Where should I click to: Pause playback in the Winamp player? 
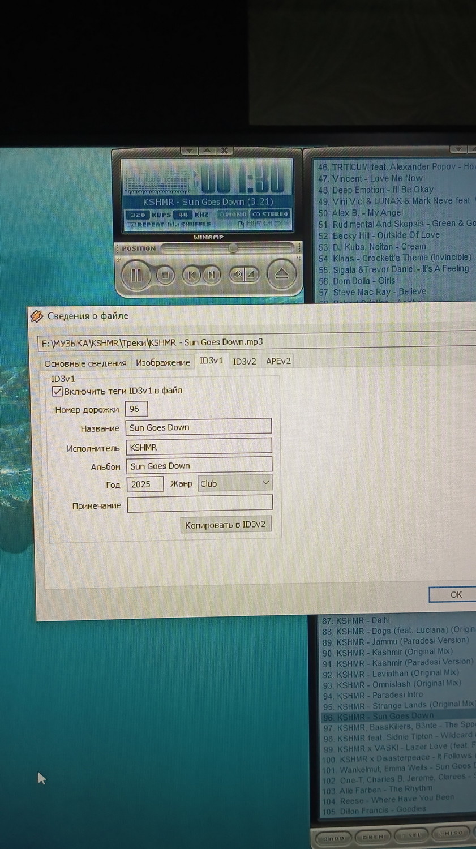pos(136,276)
